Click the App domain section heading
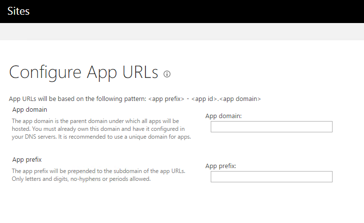 click(x=29, y=109)
